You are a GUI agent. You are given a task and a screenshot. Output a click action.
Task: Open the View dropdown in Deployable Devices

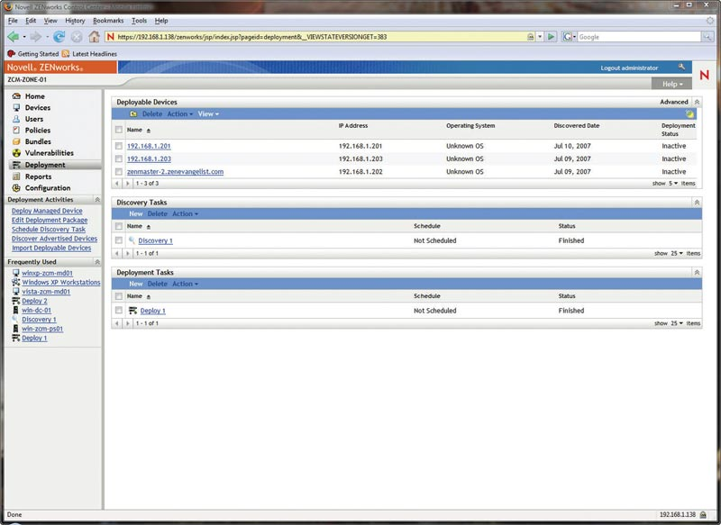[208, 113]
